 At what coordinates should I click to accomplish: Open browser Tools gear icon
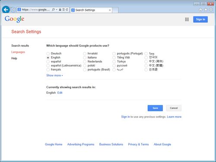click(x=211, y=10)
